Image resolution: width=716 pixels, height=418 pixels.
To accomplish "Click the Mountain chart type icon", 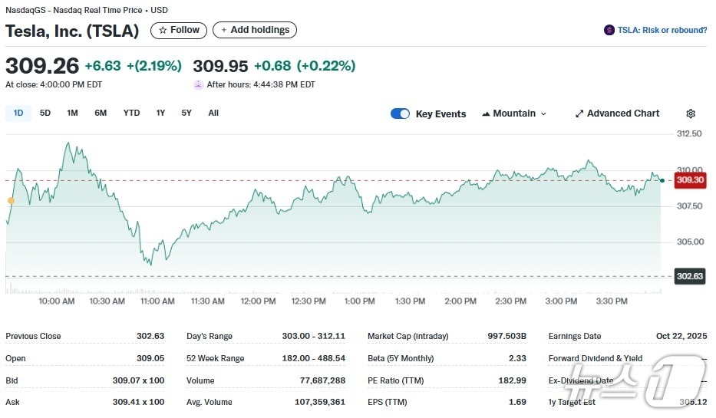I will pos(486,114).
